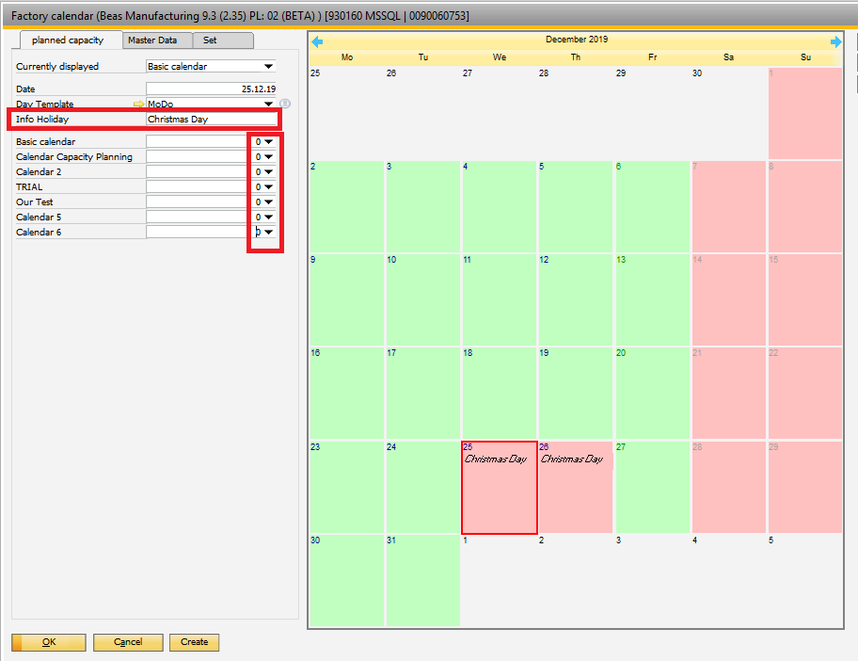Go to previous month with left arrow
This screenshot has width=858, height=661.
tap(317, 40)
